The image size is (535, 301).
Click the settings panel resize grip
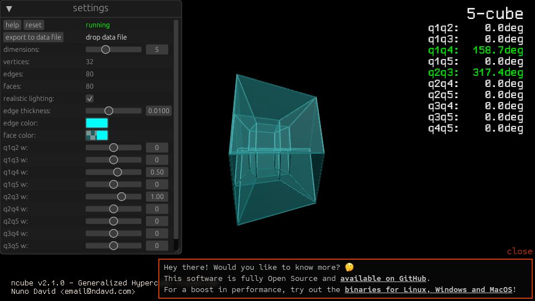coord(178,250)
